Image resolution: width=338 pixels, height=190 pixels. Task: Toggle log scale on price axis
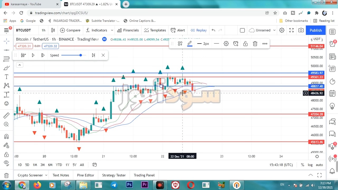310,165
